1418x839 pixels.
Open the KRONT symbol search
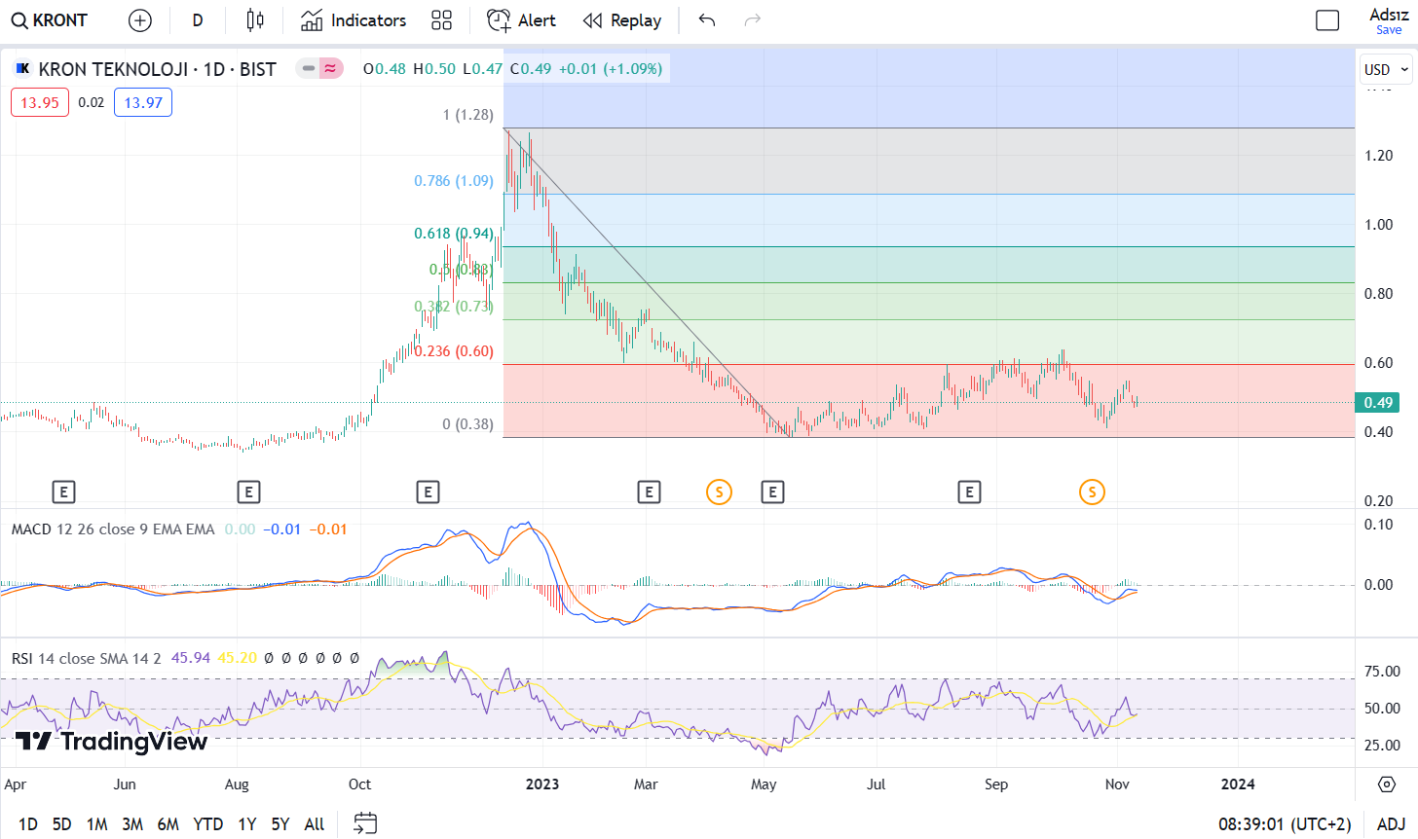(x=49, y=20)
